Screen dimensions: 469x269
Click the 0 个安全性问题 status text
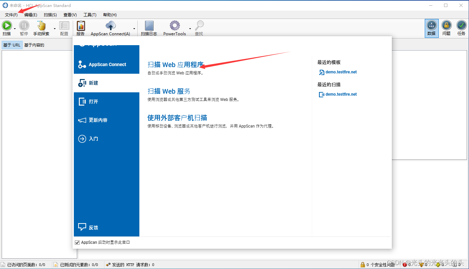381,265
